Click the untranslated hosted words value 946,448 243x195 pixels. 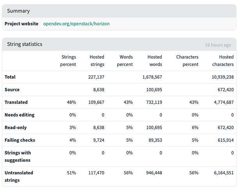coord(153,173)
